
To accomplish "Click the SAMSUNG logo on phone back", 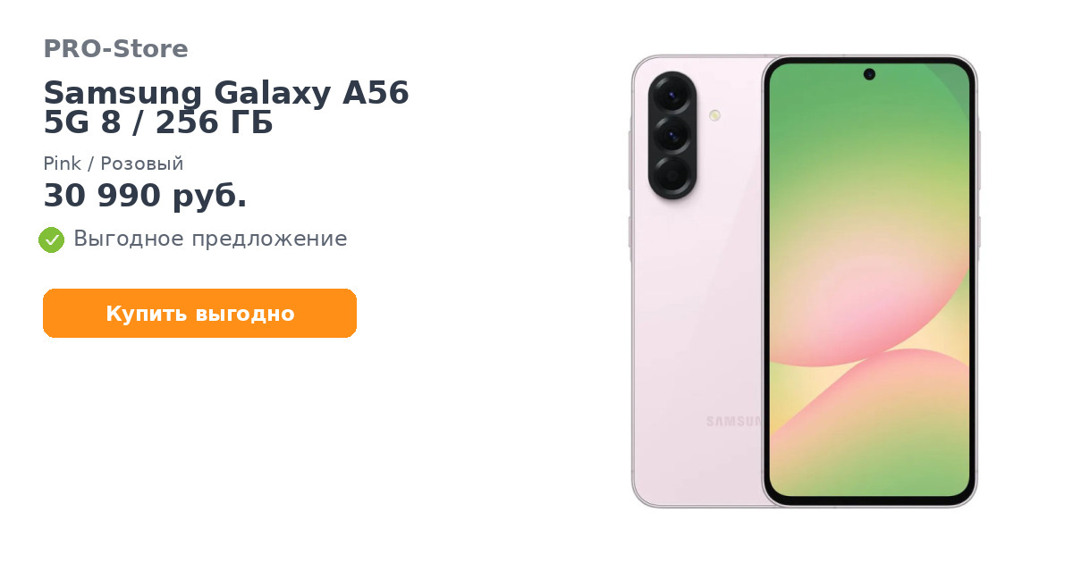I will (733, 421).
